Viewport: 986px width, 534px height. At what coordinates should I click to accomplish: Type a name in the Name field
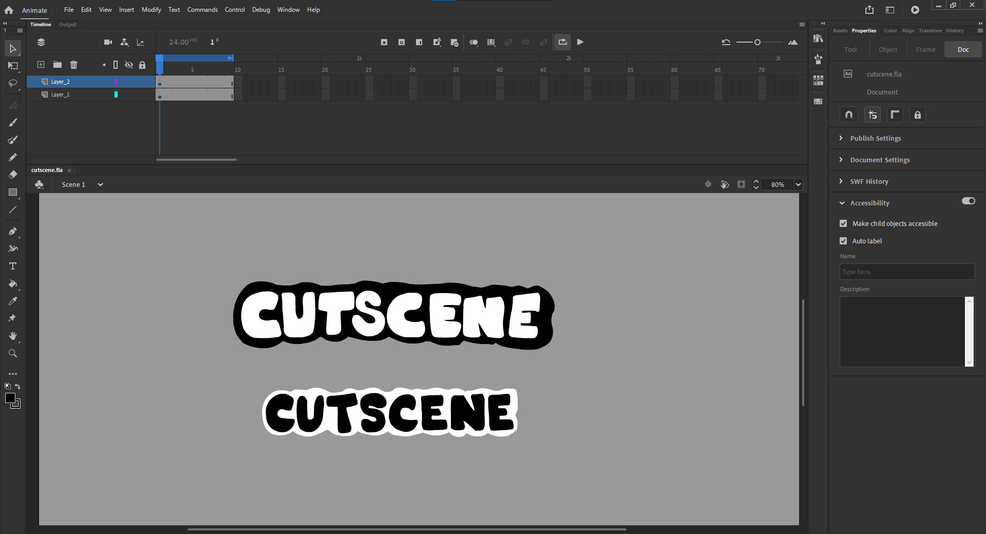click(906, 272)
